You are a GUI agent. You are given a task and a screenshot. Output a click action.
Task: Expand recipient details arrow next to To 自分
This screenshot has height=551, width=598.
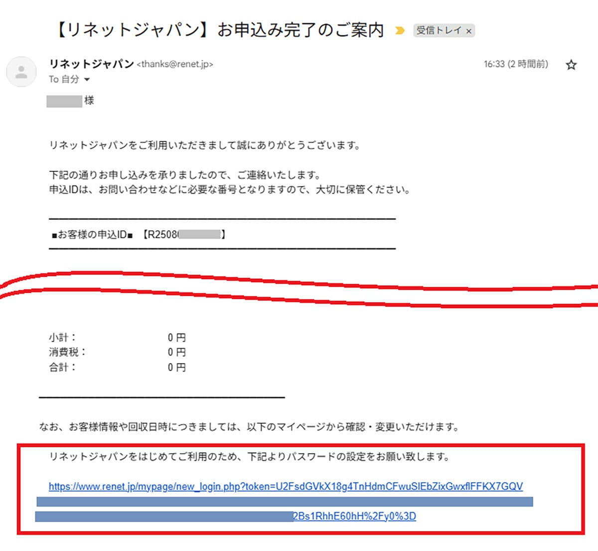pyautogui.click(x=87, y=79)
